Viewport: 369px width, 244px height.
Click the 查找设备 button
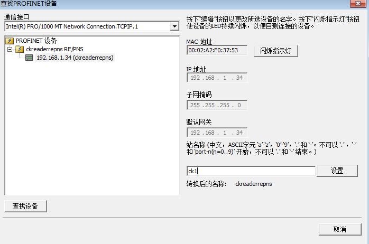click(x=25, y=206)
